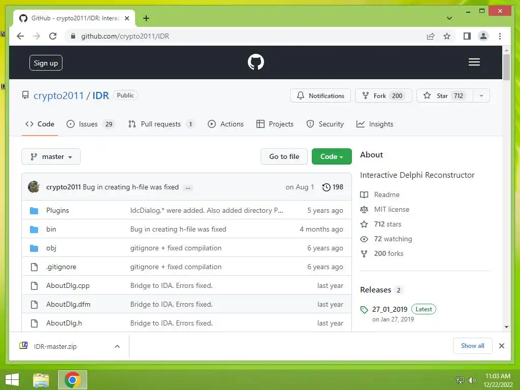Click the network tray icon
Screen dimensions: 520x390
click(460, 380)
